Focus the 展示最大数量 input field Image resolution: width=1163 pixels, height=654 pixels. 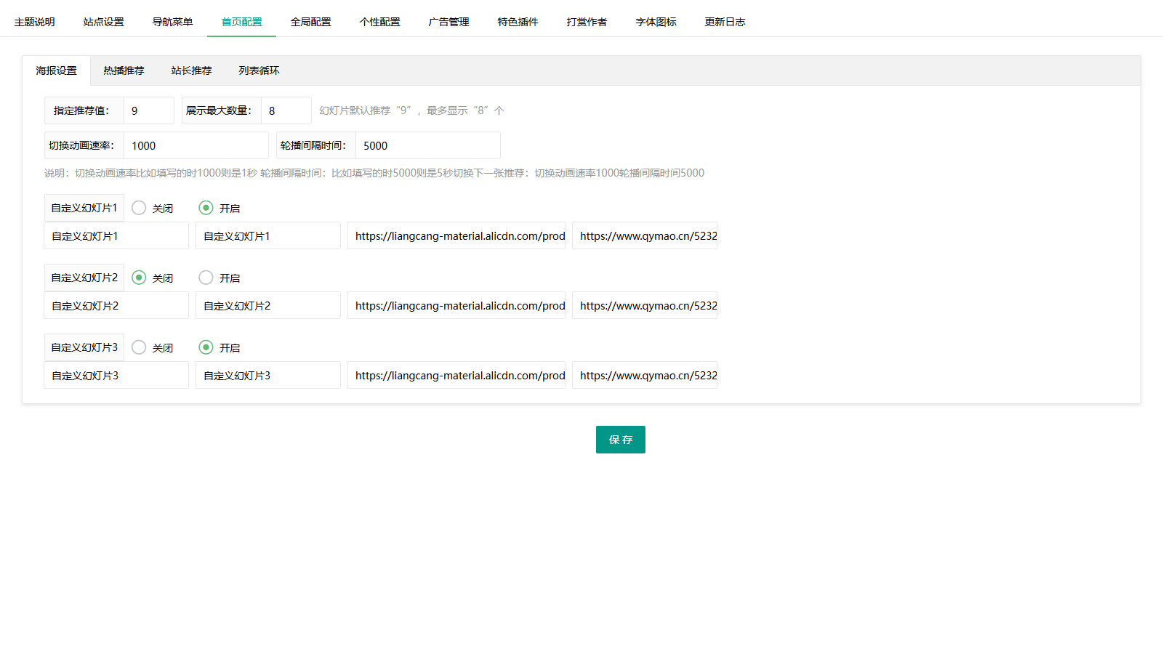pyautogui.click(x=286, y=110)
